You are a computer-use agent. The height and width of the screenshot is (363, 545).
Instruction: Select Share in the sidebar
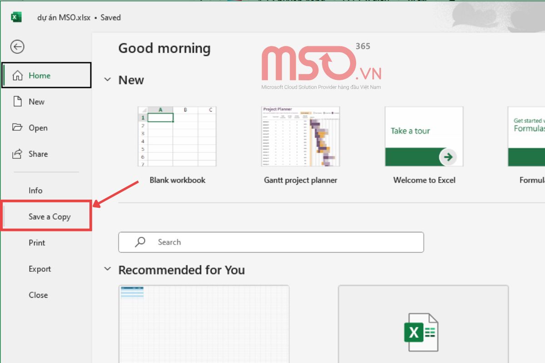tap(46, 154)
